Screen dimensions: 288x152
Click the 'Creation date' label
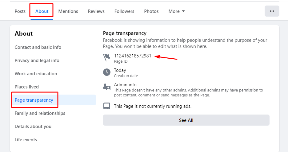point(126,76)
